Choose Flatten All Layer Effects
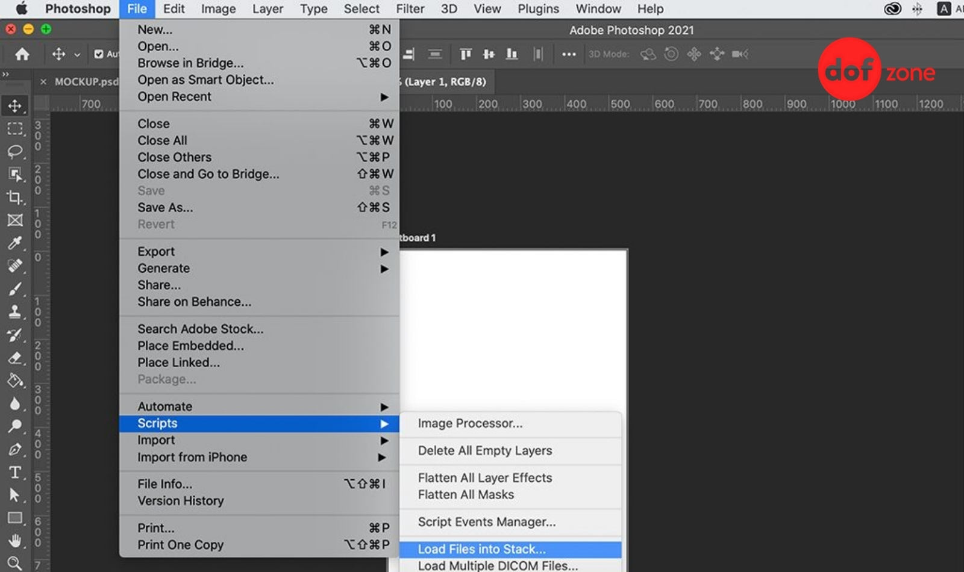This screenshot has width=964, height=572. pos(510,477)
